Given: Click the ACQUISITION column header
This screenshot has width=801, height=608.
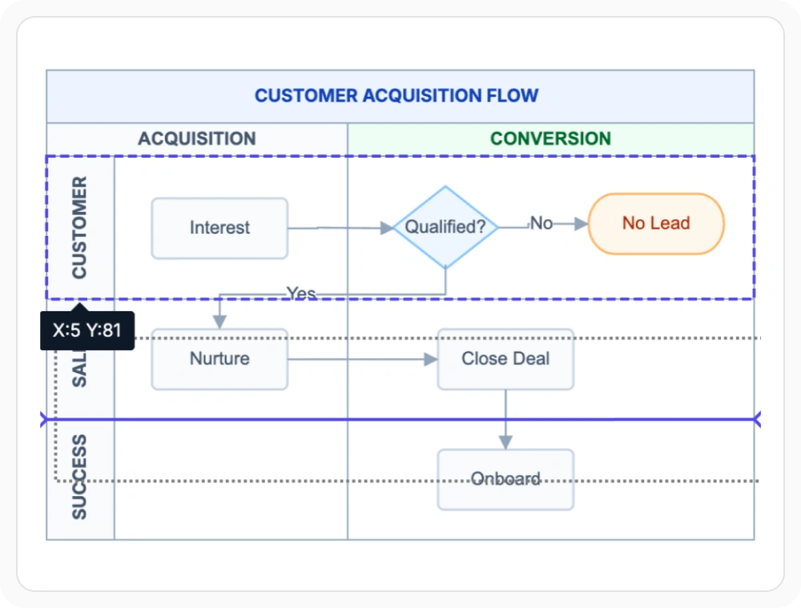Looking at the screenshot, I should tap(197, 138).
